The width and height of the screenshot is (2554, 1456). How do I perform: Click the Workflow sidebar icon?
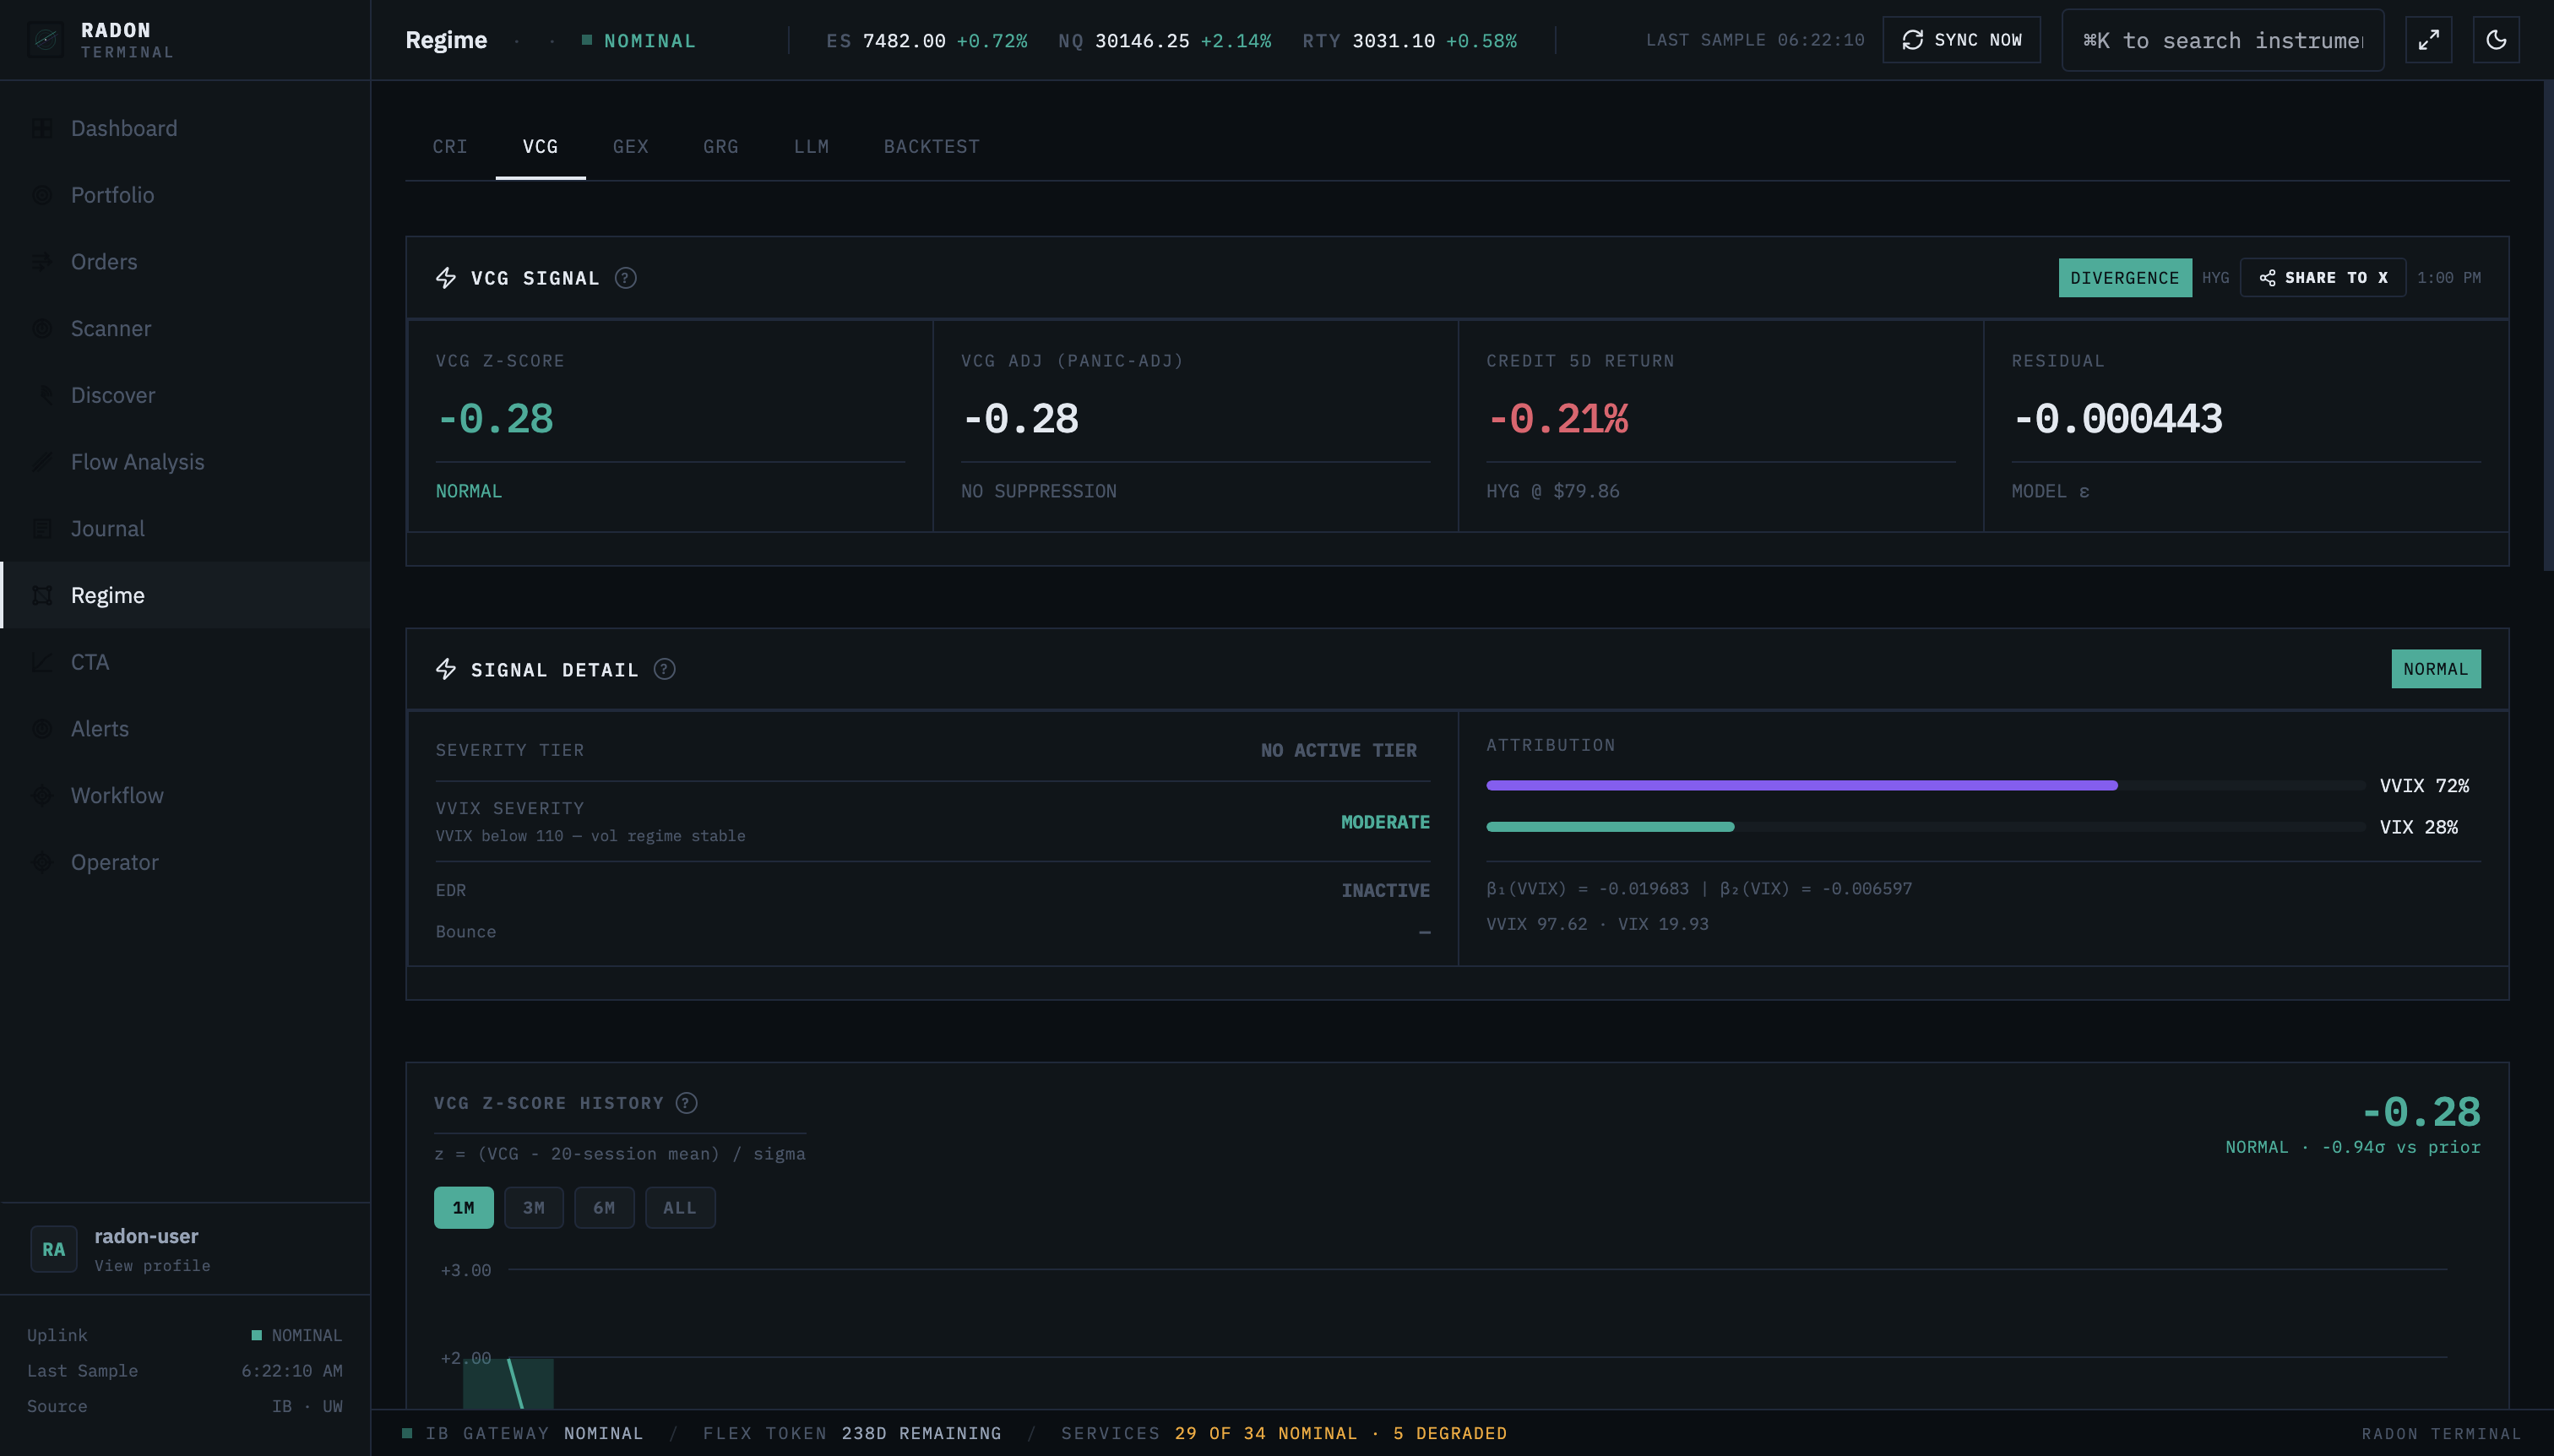(42, 796)
